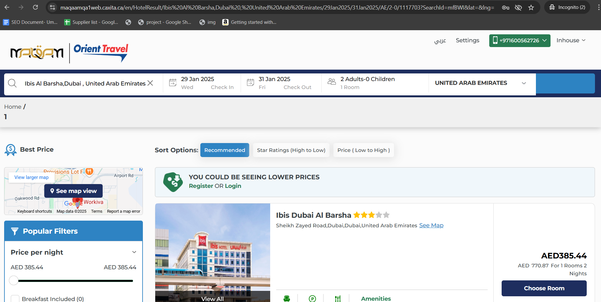Clear the Ibis Al Barsha destination text

click(150, 83)
